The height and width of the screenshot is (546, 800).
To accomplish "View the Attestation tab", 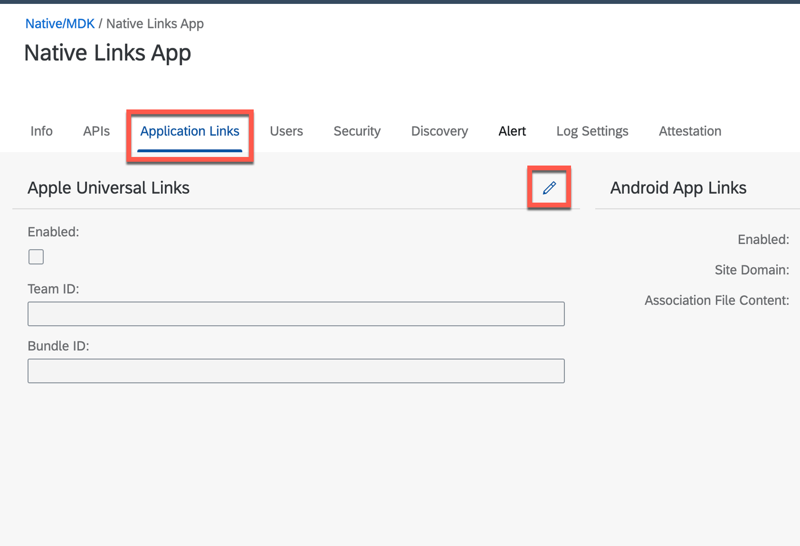I will 690,131.
